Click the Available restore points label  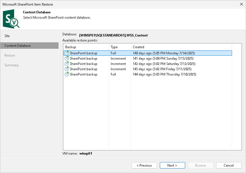pyautogui.click(x=80, y=40)
